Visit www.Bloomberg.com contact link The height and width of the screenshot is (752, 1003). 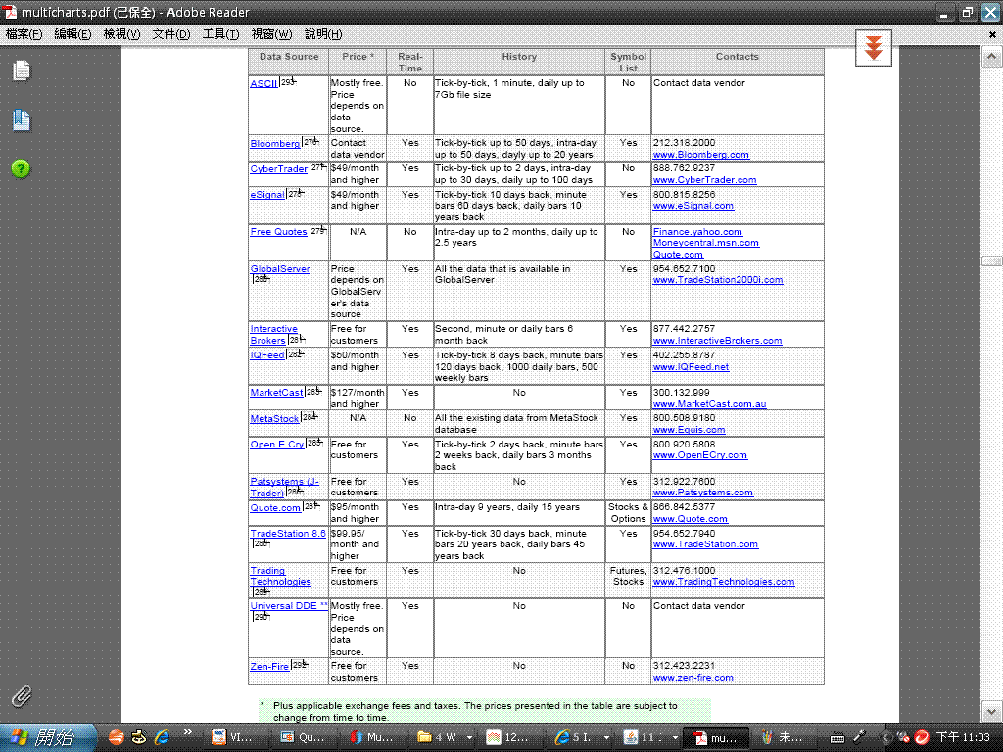tap(700, 155)
